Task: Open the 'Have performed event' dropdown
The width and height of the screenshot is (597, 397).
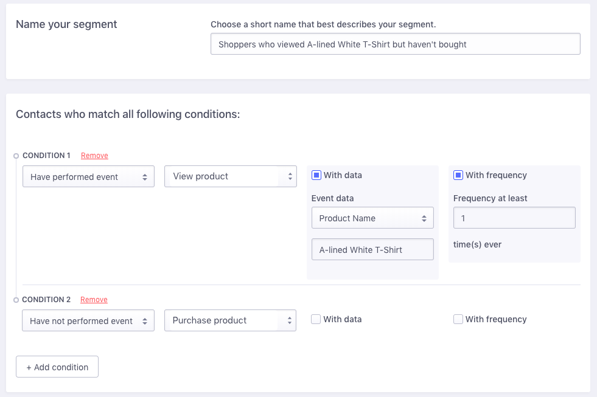Action: tap(88, 176)
